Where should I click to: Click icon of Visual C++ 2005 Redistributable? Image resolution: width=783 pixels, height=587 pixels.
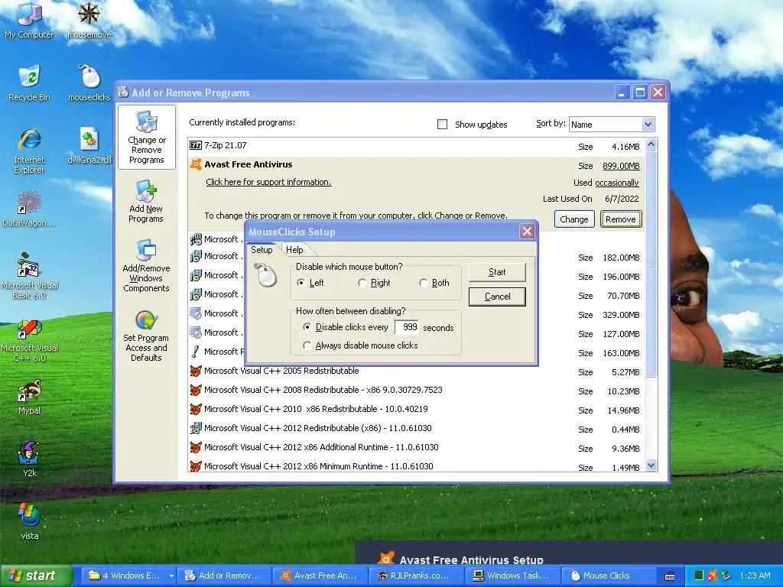(x=196, y=371)
